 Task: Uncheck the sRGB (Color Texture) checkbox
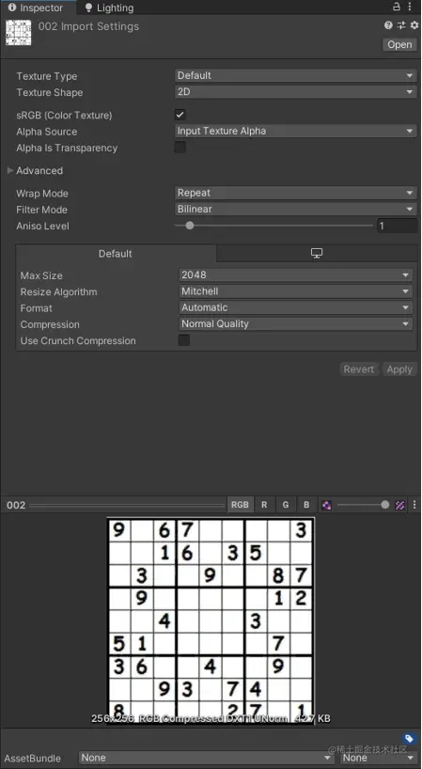(180, 115)
